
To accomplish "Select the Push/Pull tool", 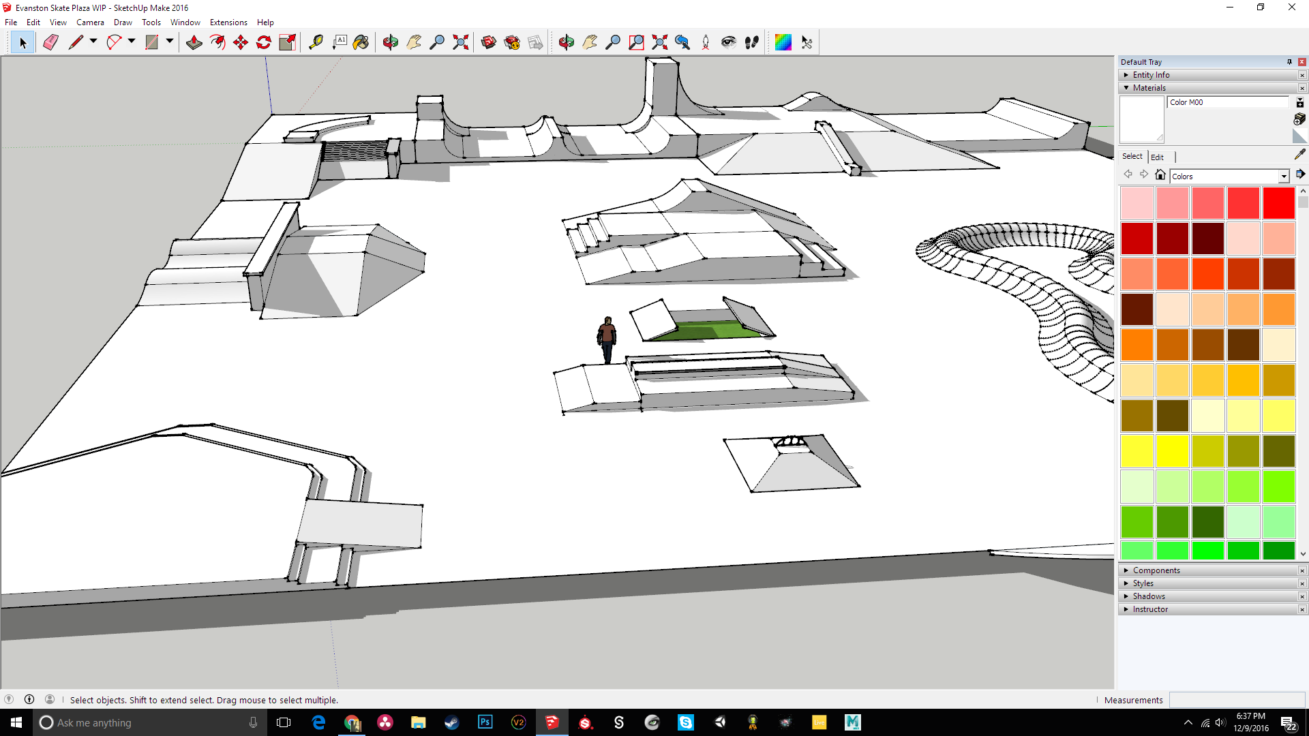I will [x=194, y=42].
